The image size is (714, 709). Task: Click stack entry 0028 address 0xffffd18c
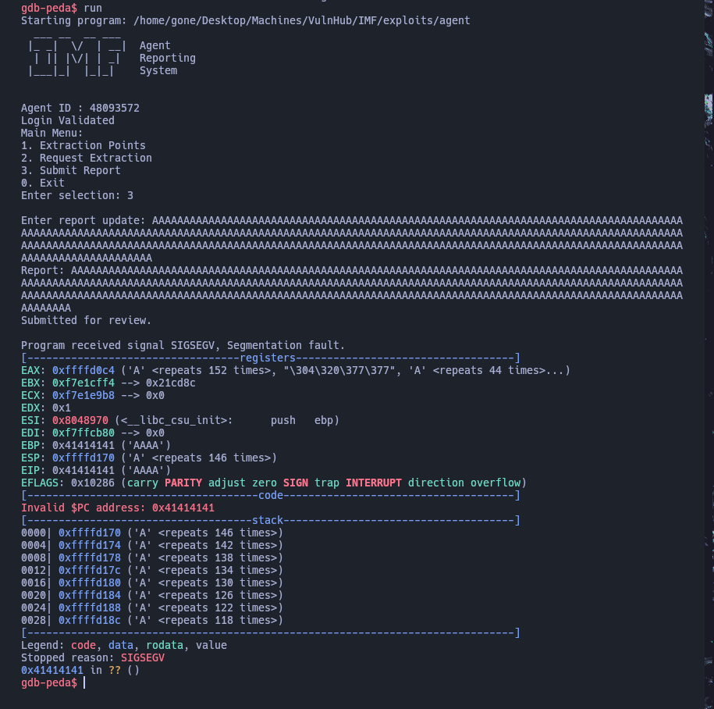[x=90, y=620]
